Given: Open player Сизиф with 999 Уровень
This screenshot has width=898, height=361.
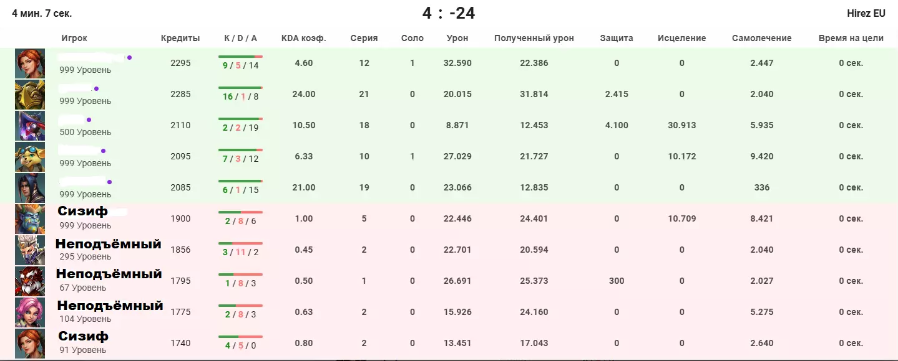Looking at the screenshot, I should click(x=83, y=212).
